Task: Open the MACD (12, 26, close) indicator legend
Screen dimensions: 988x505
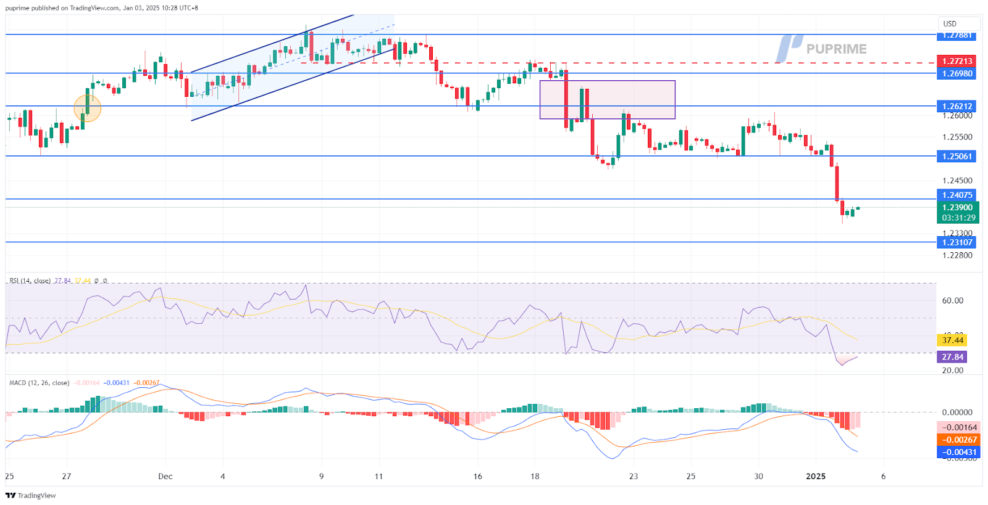Action: point(39,383)
